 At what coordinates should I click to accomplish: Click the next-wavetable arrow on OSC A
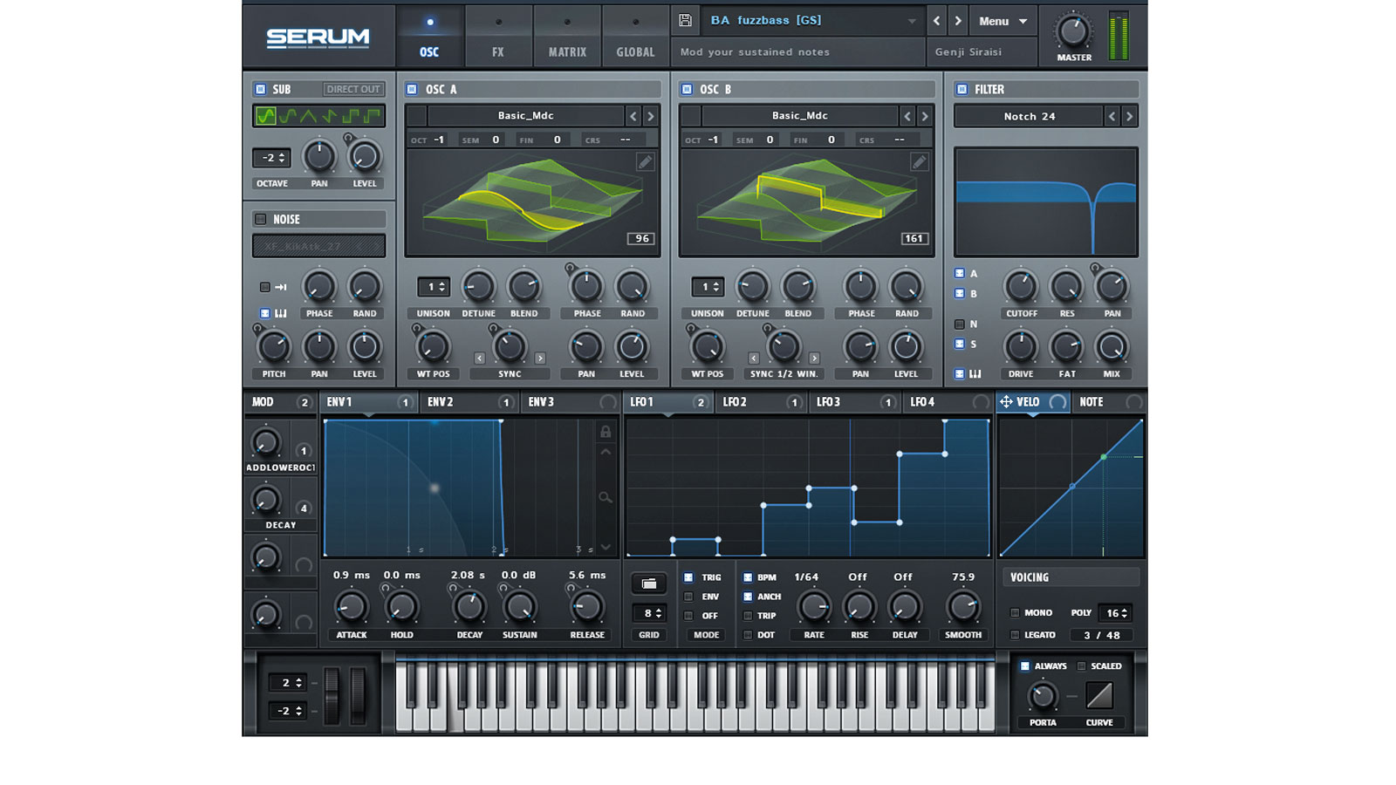(649, 115)
